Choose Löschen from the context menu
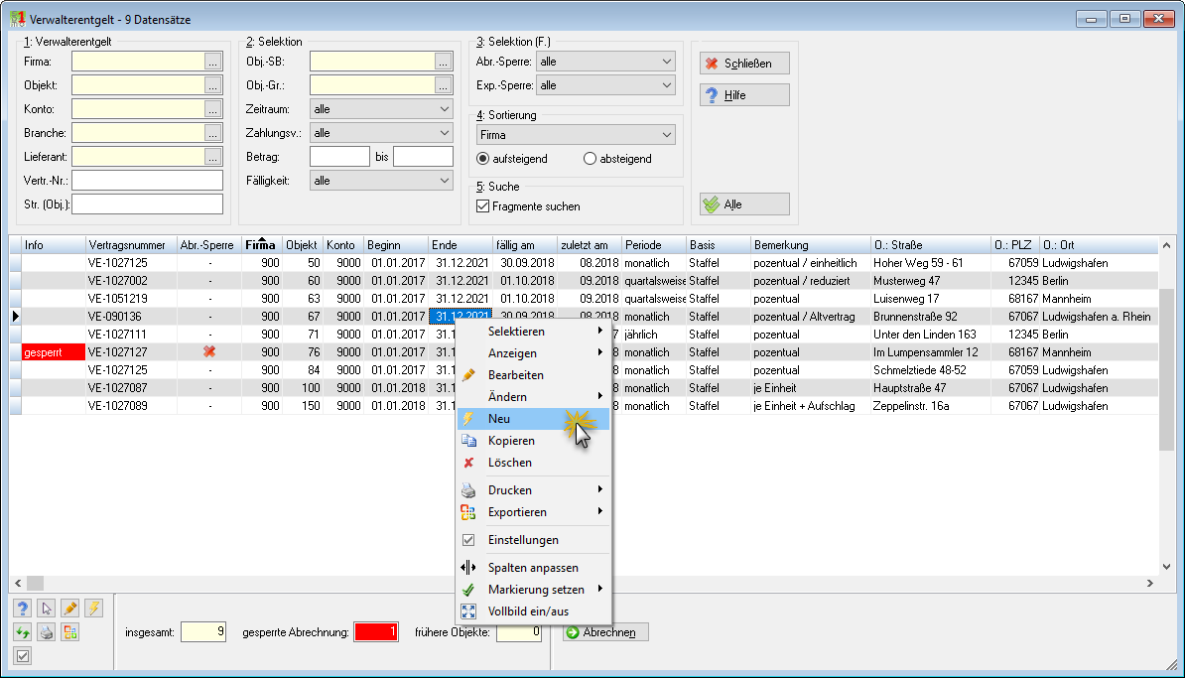This screenshot has height=678, width=1185. pyautogui.click(x=534, y=463)
